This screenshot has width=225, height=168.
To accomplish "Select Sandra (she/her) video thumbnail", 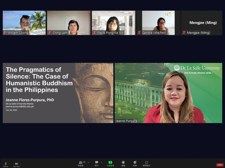I will coord(158,23).
